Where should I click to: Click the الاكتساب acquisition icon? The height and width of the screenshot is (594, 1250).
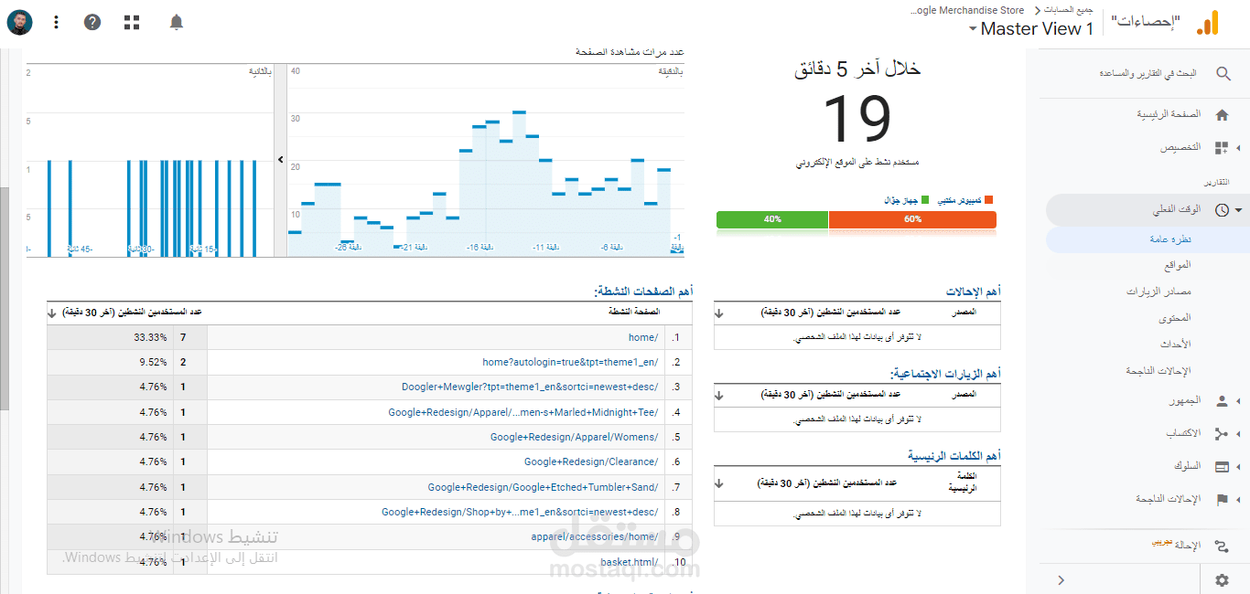1222,434
